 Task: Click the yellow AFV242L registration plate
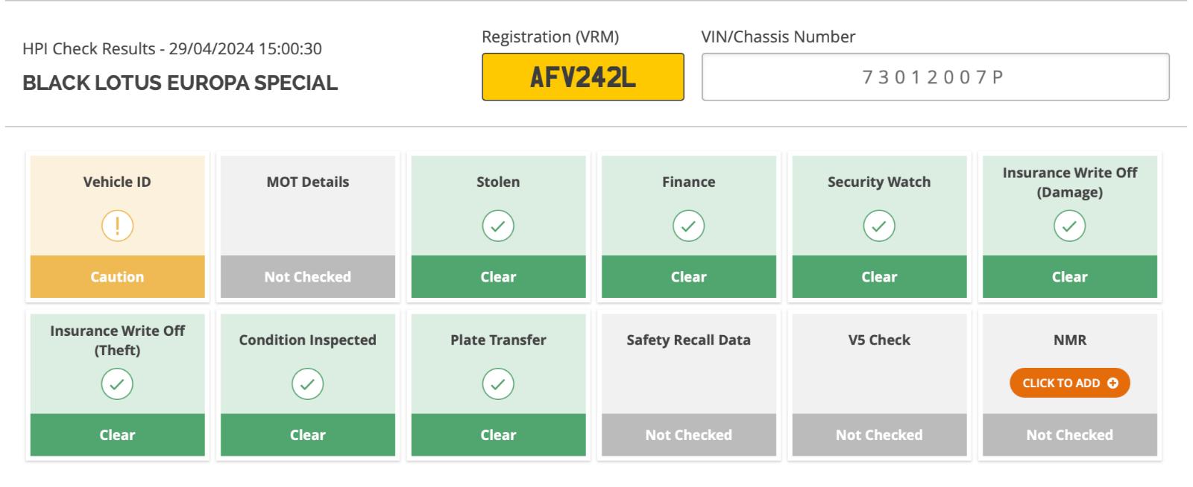(582, 77)
